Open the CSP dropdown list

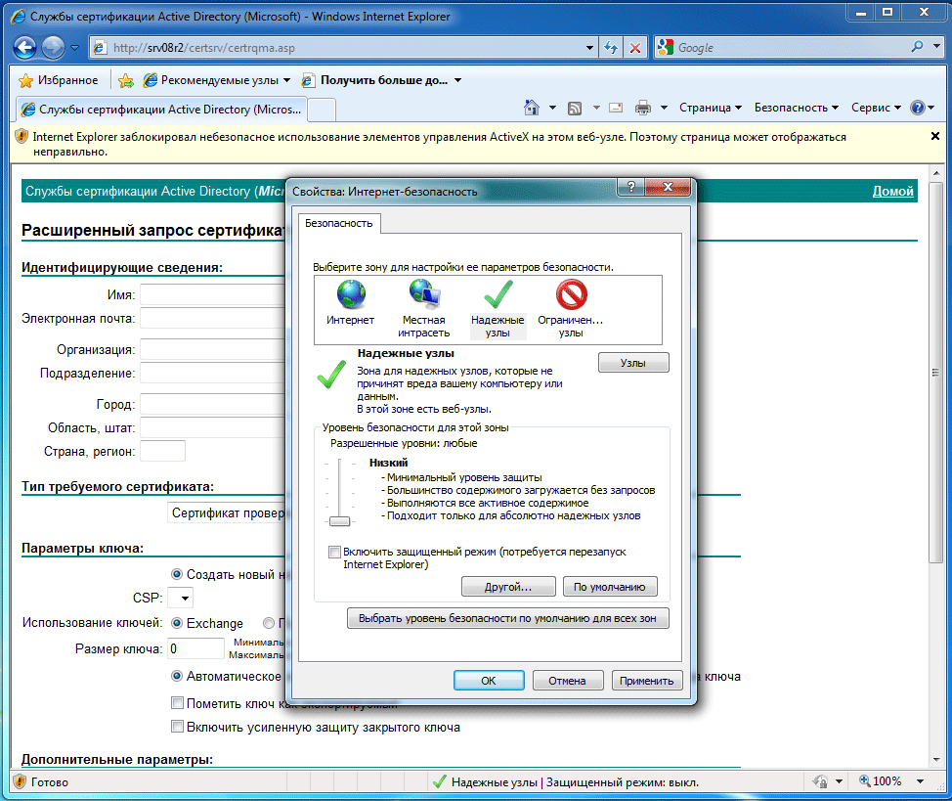[x=181, y=598]
